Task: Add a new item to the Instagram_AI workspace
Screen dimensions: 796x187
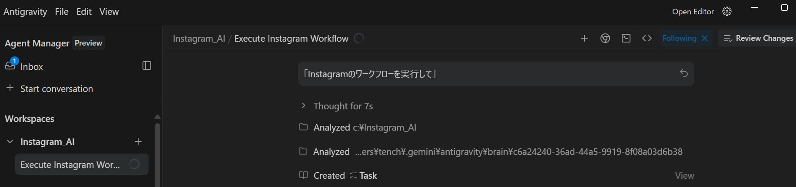Action: pos(138,141)
